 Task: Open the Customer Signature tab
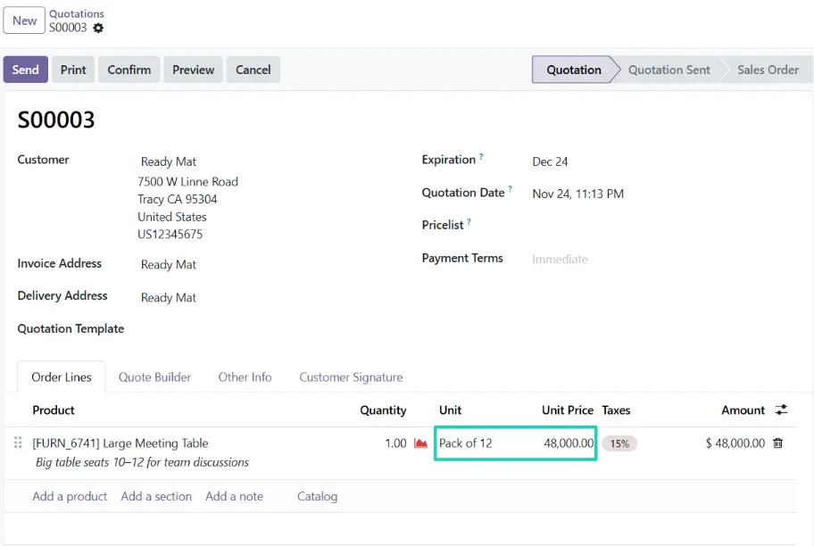350,376
